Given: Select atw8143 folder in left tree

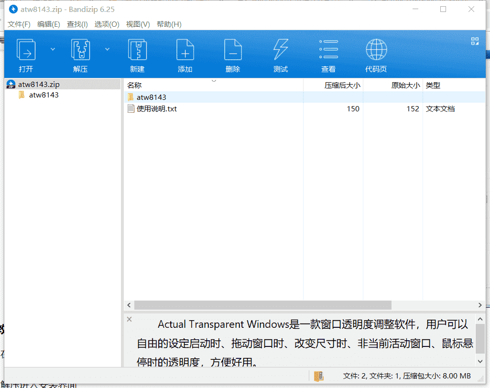Looking at the screenshot, I should (x=44, y=95).
